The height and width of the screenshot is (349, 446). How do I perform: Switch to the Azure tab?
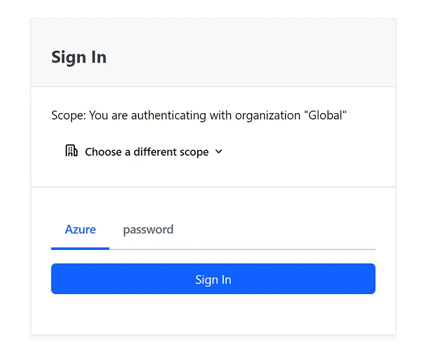coord(80,229)
